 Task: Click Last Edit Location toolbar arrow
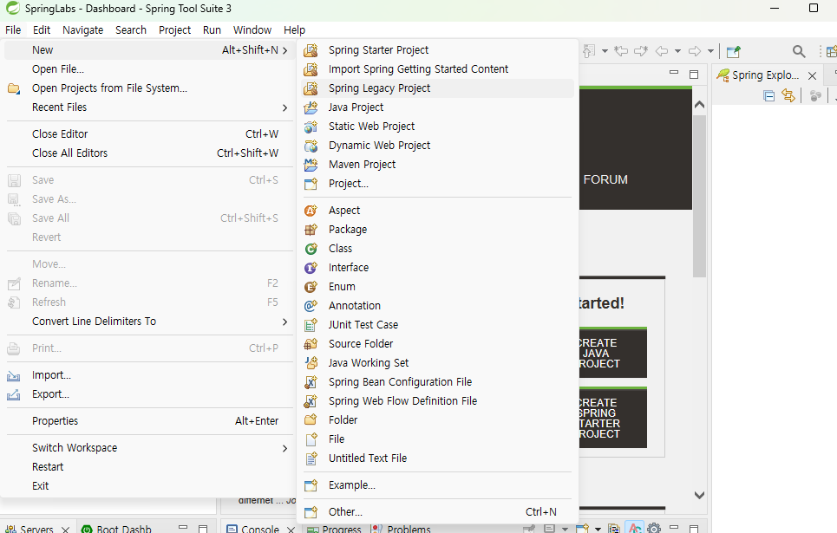621,51
